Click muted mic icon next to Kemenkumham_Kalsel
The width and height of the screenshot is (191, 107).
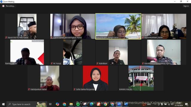(143, 37)
